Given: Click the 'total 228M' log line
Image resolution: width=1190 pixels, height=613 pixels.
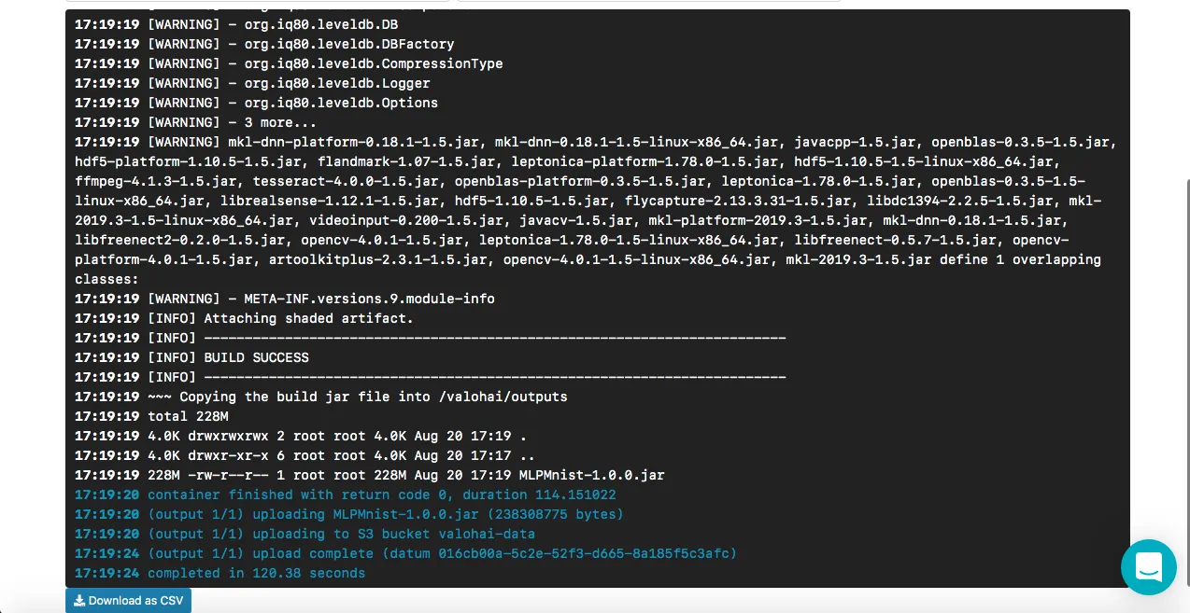Looking at the screenshot, I should coord(151,416).
